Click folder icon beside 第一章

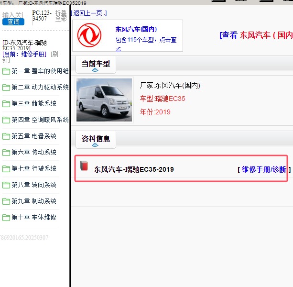(6, 71)
